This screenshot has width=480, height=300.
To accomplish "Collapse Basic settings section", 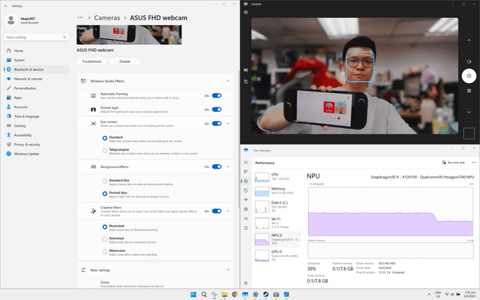I will [x=228, y=270].
